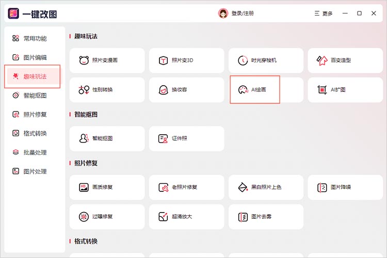Open the 照片变3D feature label
The height and width of the screenshot is (258, 387).
click(182, 60)
